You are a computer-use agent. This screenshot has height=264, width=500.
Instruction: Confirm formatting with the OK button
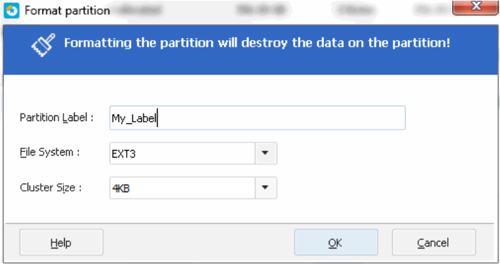(336, 243)
